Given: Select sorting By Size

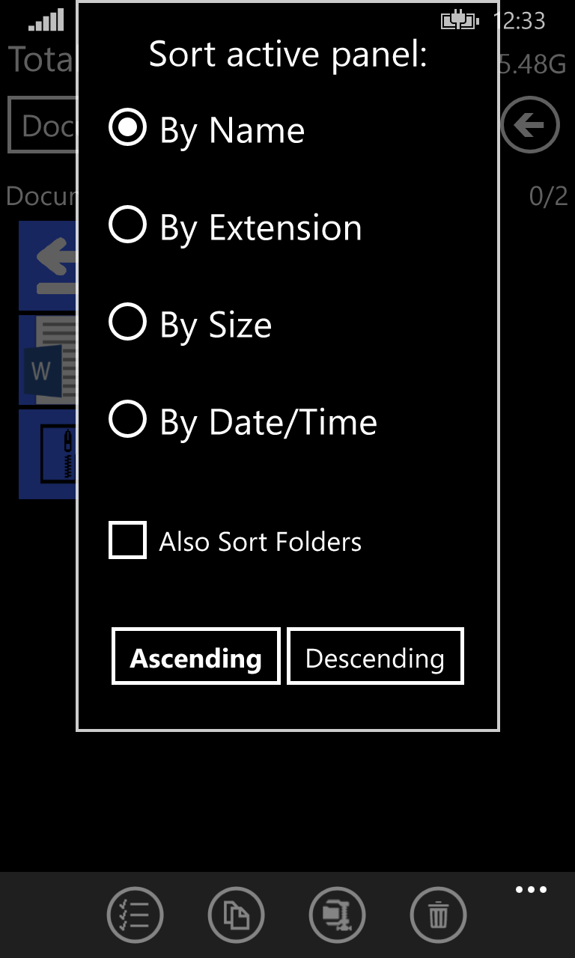Looking at the screenshot, I should point(127,323).
